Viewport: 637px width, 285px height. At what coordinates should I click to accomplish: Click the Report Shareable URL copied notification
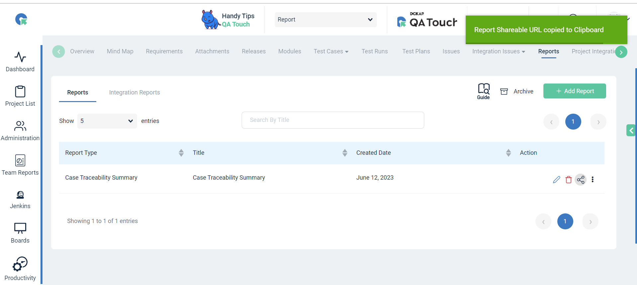(x=546, y=30)
